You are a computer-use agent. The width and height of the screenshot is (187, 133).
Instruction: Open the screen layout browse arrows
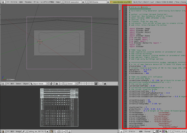(x=63, y=2)
